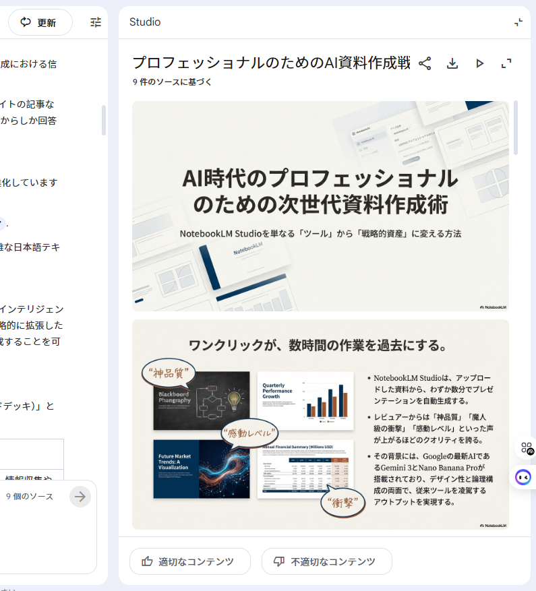Collapse the Studio panel
The height and width of the screenshot is (591, 536).
(518, 22)
